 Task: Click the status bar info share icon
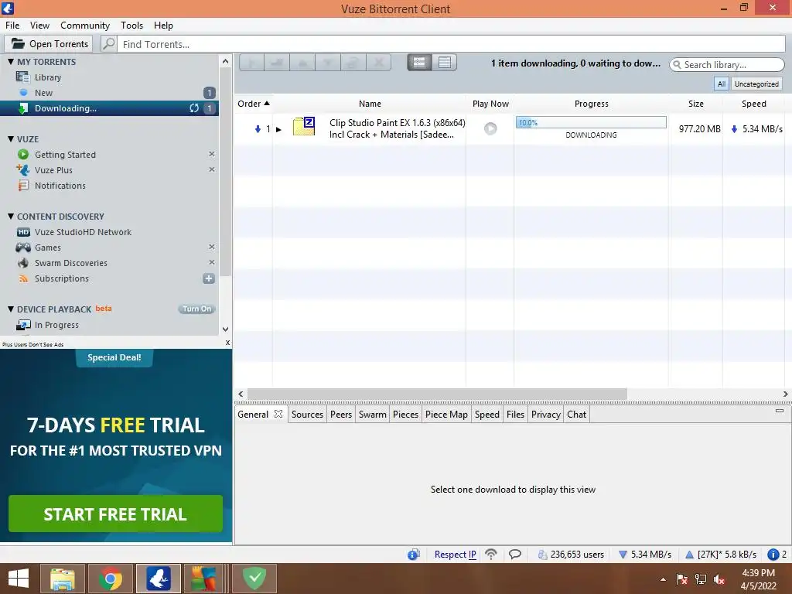[414, 554]
